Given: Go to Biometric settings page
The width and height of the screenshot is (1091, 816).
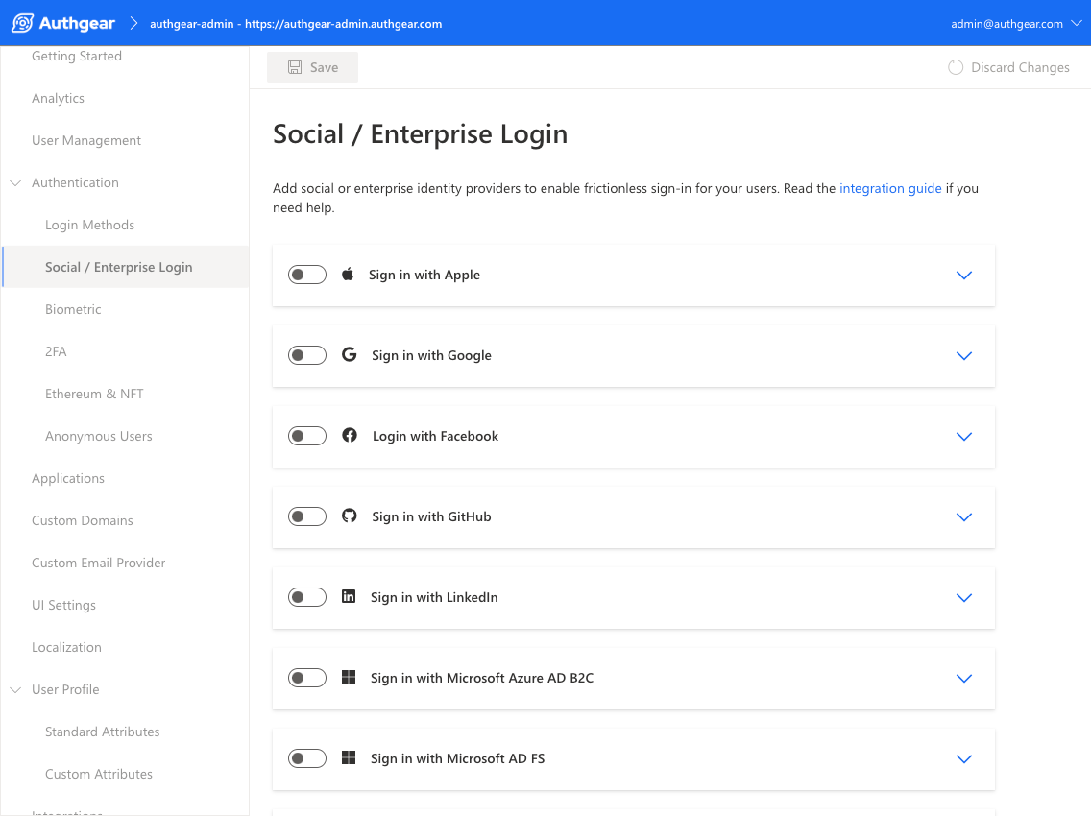Looking at the screenshot, I should (73, 309).
